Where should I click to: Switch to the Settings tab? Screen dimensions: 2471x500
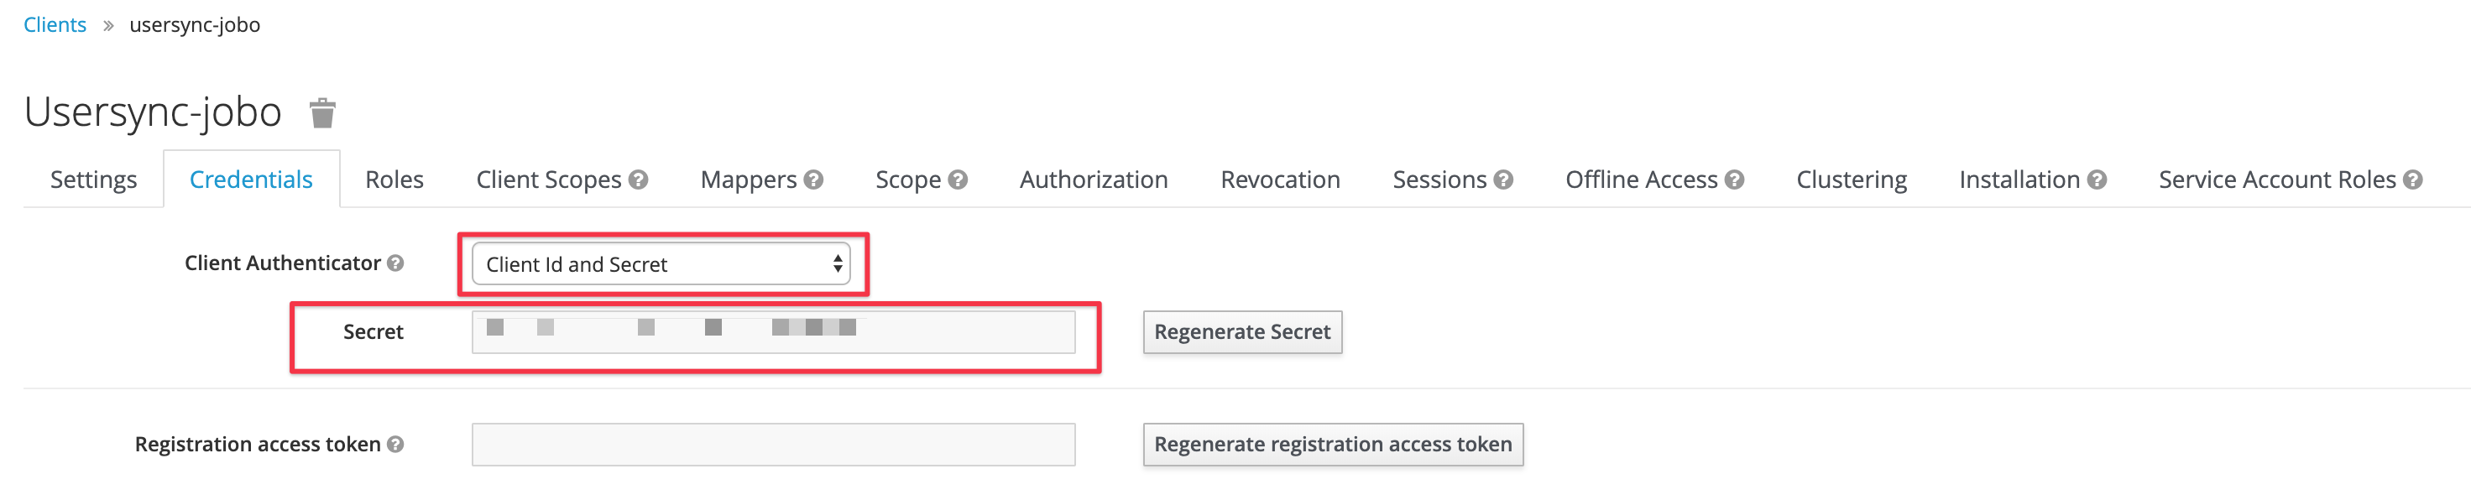93,180
